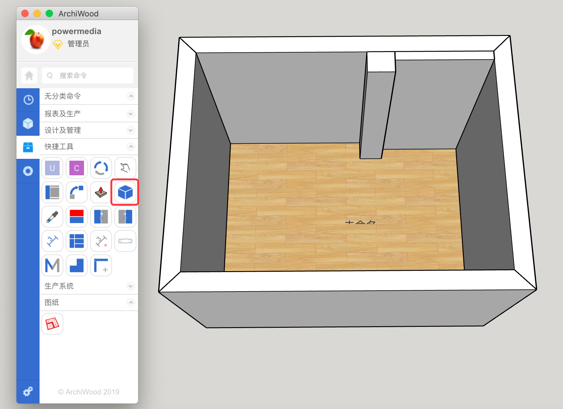The width and height of the screenshot is (563, 409).
Task: Click the circular arrows refresh icon
Action: [101, 168]
